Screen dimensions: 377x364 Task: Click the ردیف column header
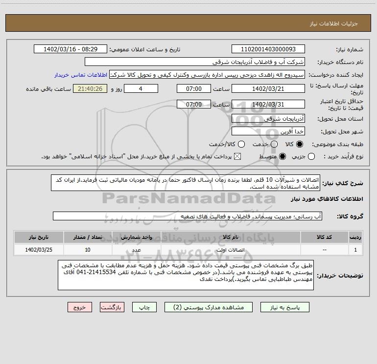pyautogui.click(x=355, y=237)
